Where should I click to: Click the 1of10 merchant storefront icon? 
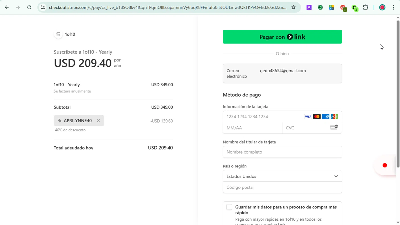[58, 34]
